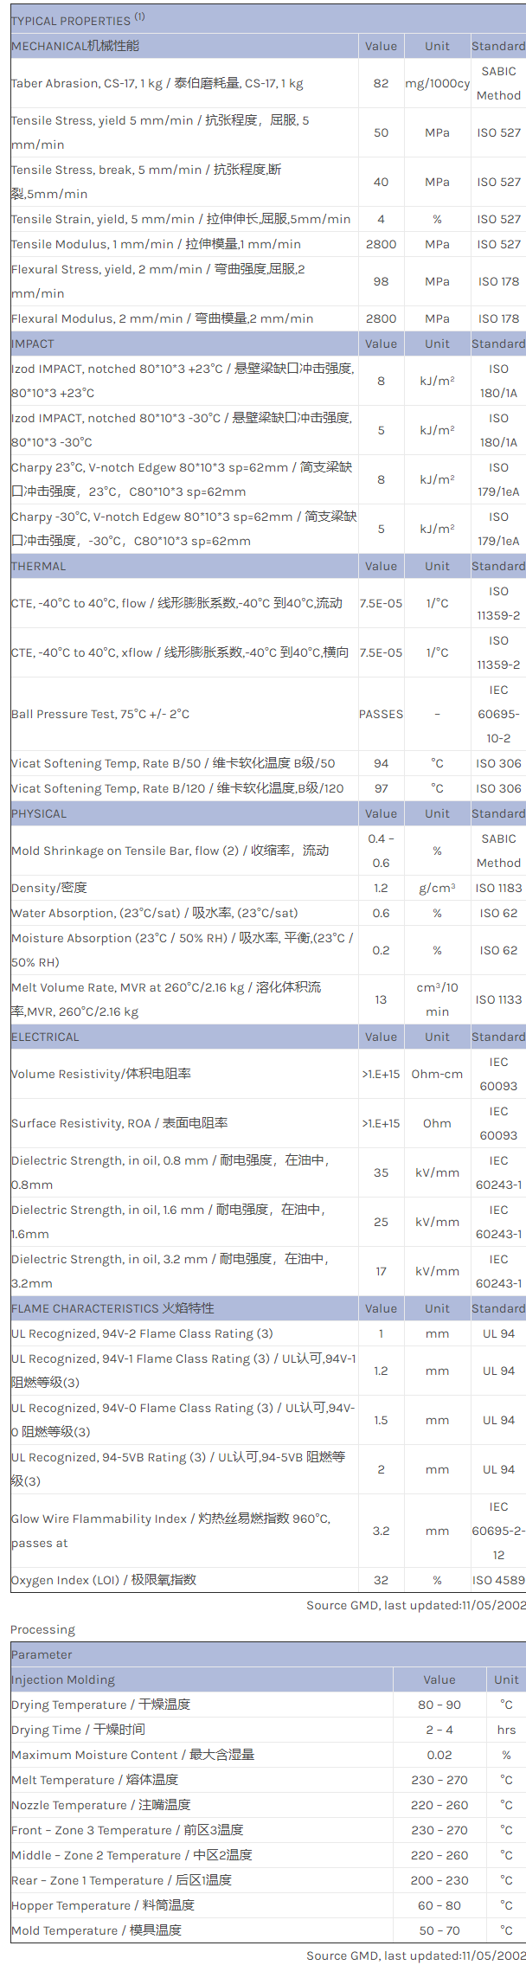
Task: Select the FLAME CHARACTERISTICS section header
Action: click(x=112, y=1308)
